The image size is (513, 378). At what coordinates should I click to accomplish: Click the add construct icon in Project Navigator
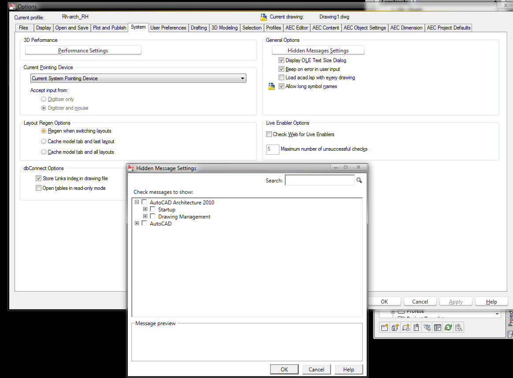pyautogui.click(x=395, y=327)
